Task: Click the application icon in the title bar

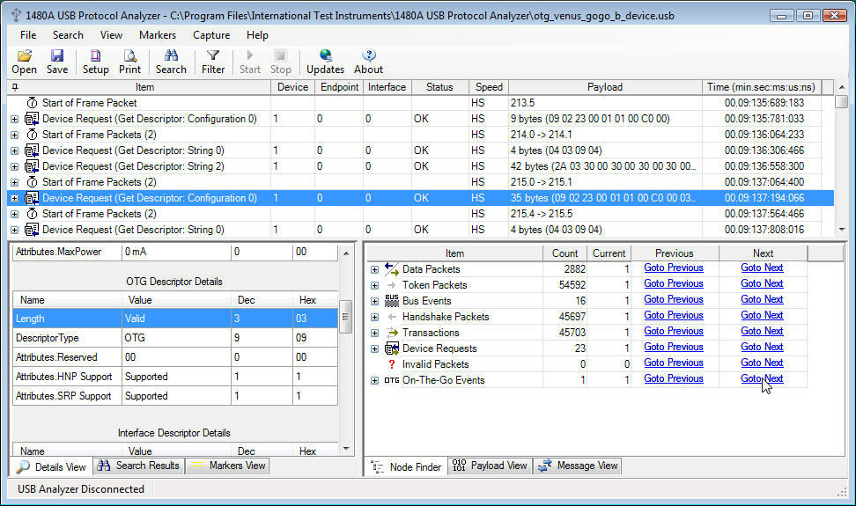Action: coord(16,15)
